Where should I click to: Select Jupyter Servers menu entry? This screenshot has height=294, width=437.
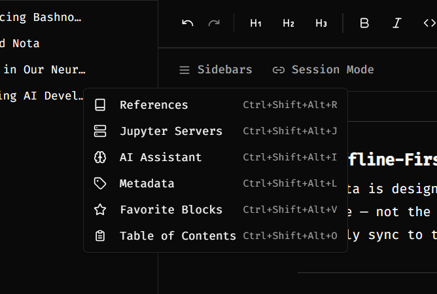click(215, 131)
